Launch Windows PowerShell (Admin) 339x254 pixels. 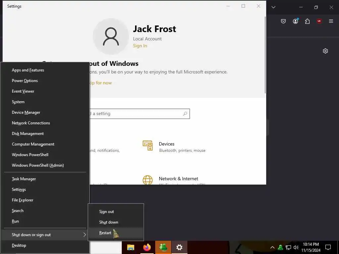(45, 165)
